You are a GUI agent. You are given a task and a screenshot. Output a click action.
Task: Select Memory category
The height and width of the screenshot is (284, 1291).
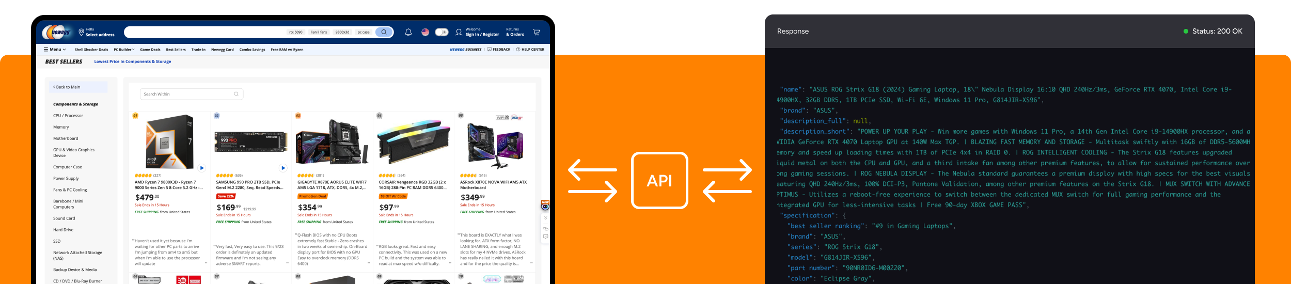[x=61, y=127]
